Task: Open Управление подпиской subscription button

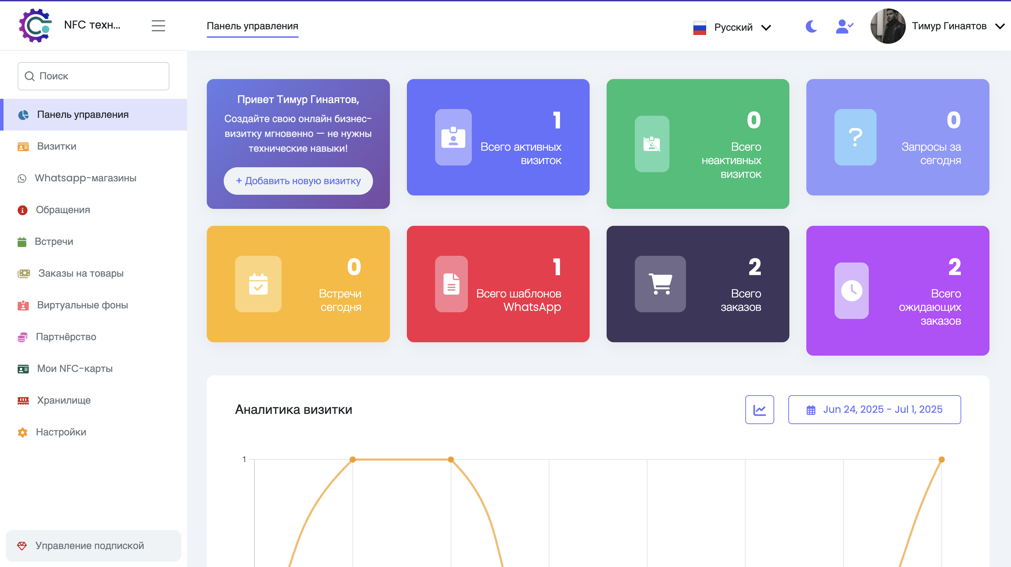Action: coord(94,545)
